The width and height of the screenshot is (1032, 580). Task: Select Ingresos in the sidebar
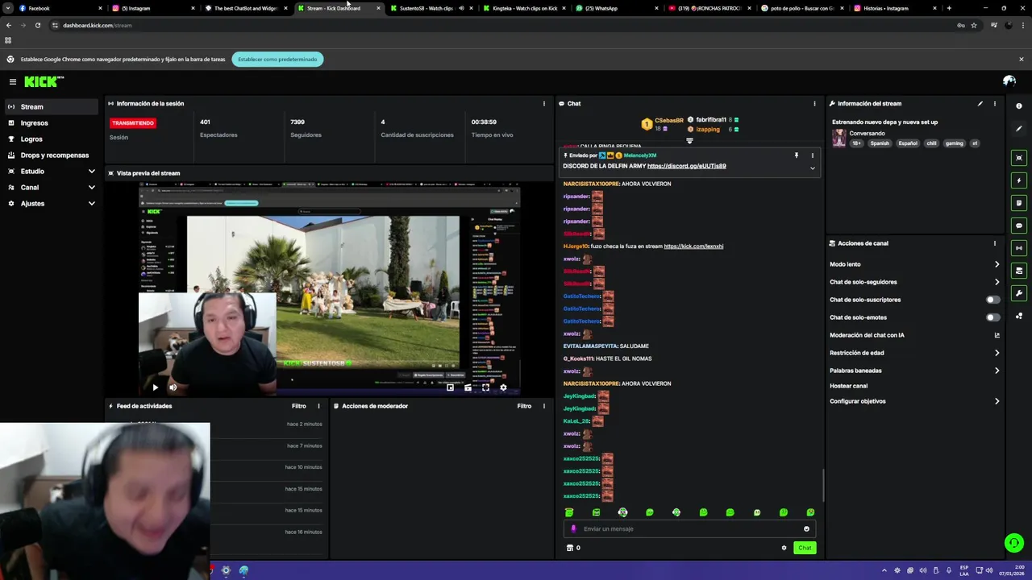tap(52, 122)
